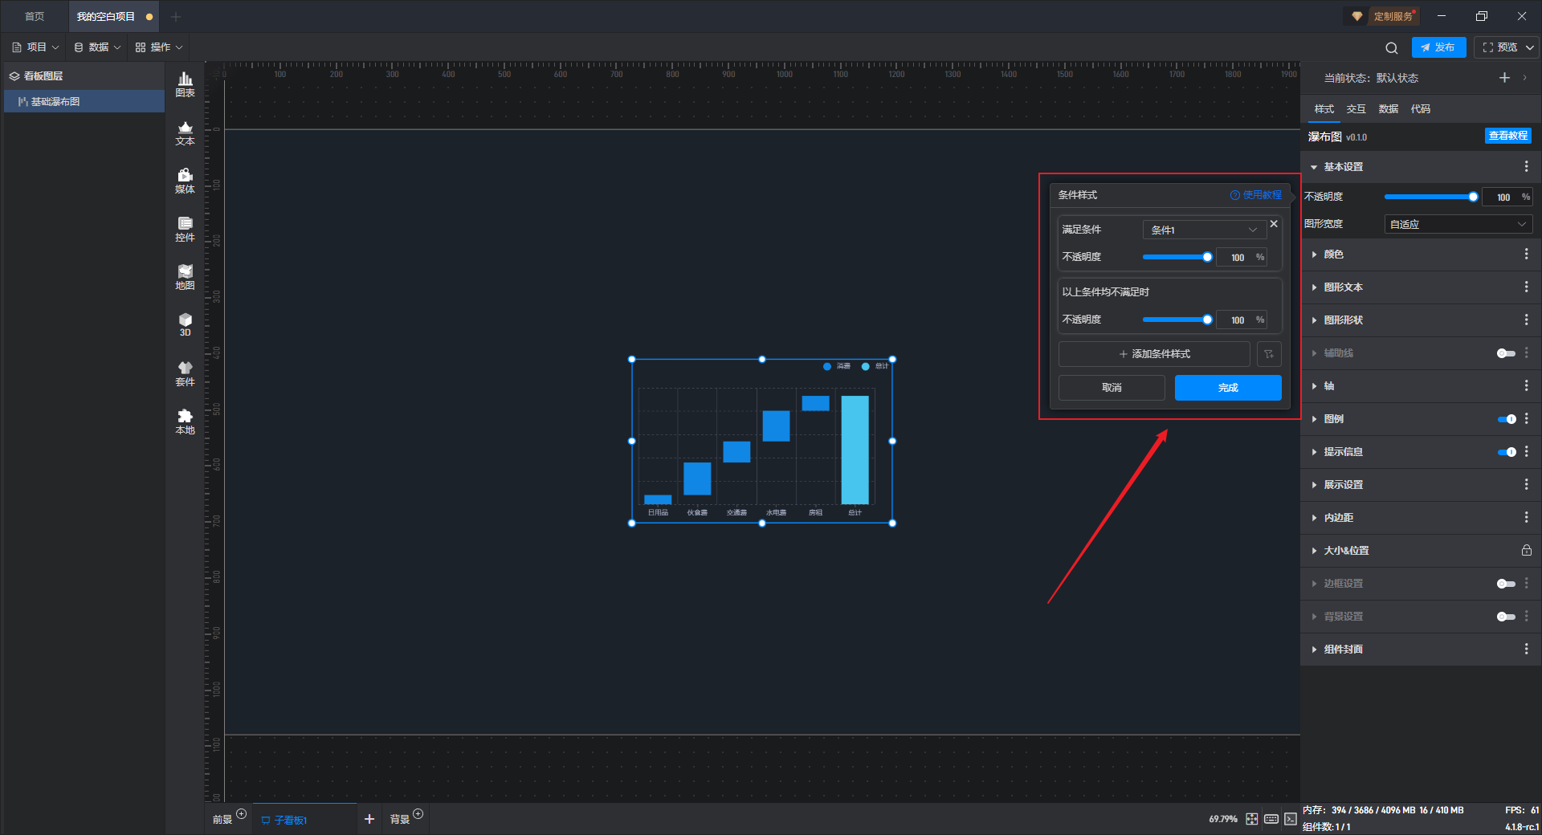Click the fit-to-screen icon in status bar
This screenshot has width=1542, height=835.
point(1252,819)
